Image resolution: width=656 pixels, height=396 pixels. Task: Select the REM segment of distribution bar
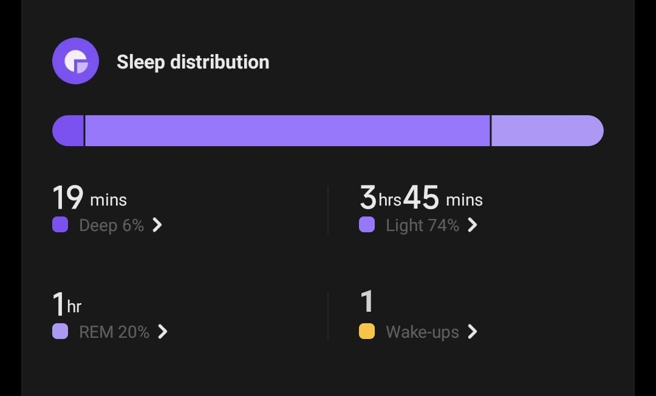click(x=547, y=131)
